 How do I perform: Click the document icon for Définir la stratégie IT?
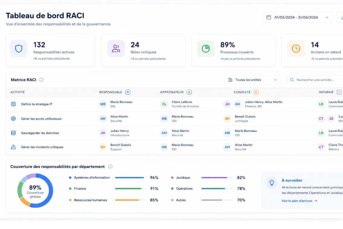coord(13,104)
